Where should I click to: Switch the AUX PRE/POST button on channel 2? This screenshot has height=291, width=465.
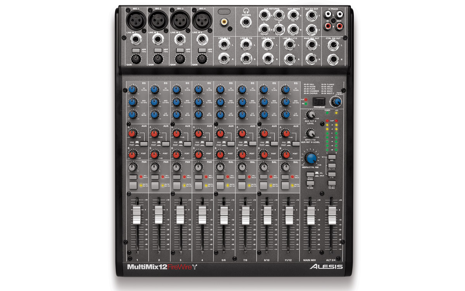166,144
